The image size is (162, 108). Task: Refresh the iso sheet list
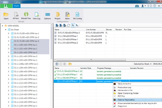click(68, 25)
